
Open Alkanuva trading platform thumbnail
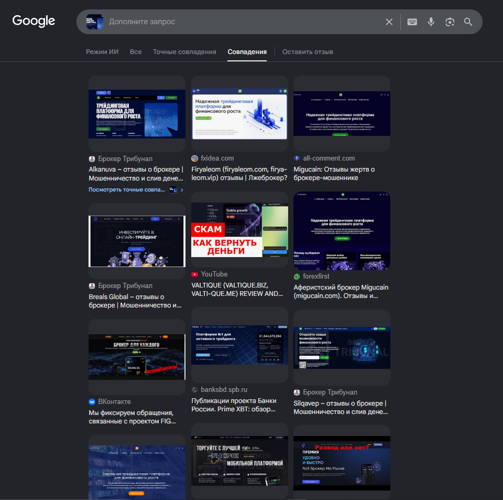(137, 114)
